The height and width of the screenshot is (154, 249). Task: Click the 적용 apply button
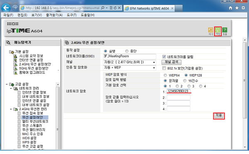(x=219, y=115)
